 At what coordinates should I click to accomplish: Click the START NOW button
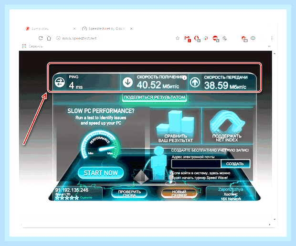point(101,173)
